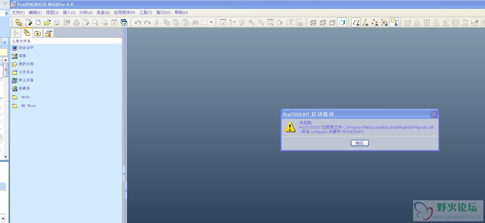Screen dimensions: 485x223
Task: Toggle coordinate systems display
Action: pos(385,23)
